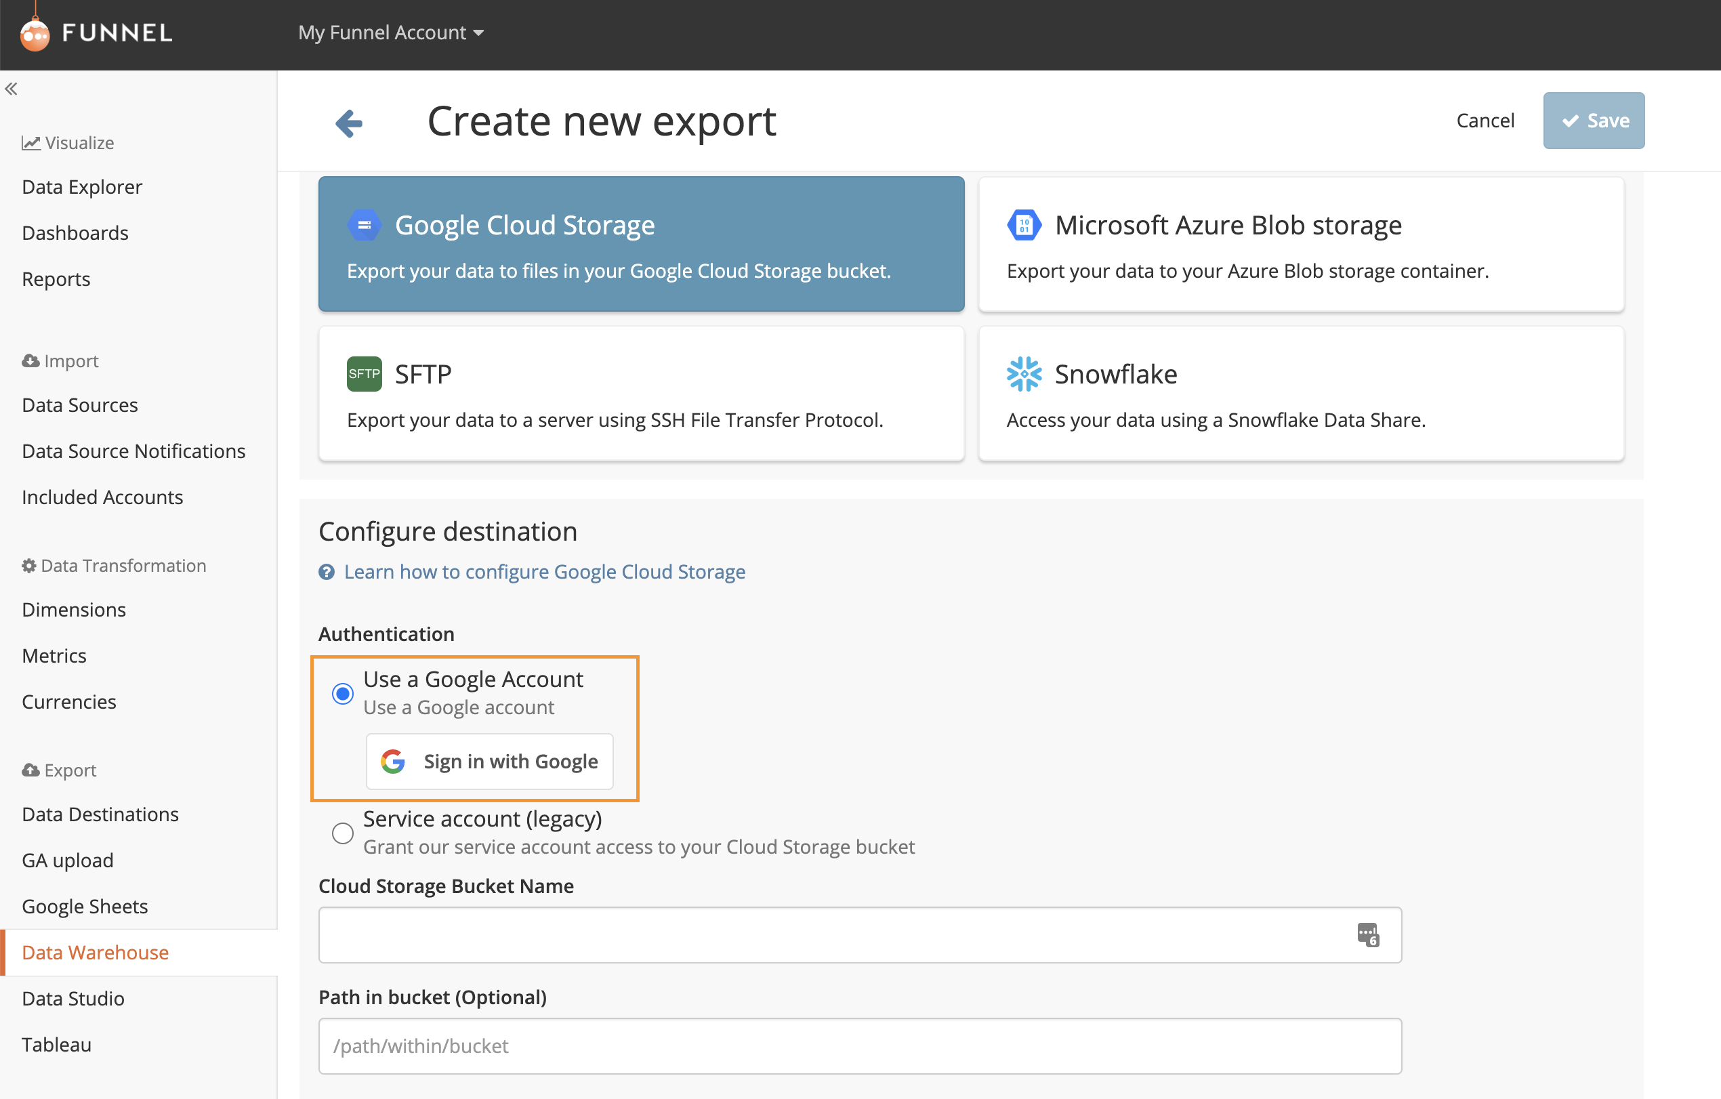1721x1099 pixels.
Task: Open the Learn how to configure Google Cloud Storage link
Action: [x=544, y=572]
